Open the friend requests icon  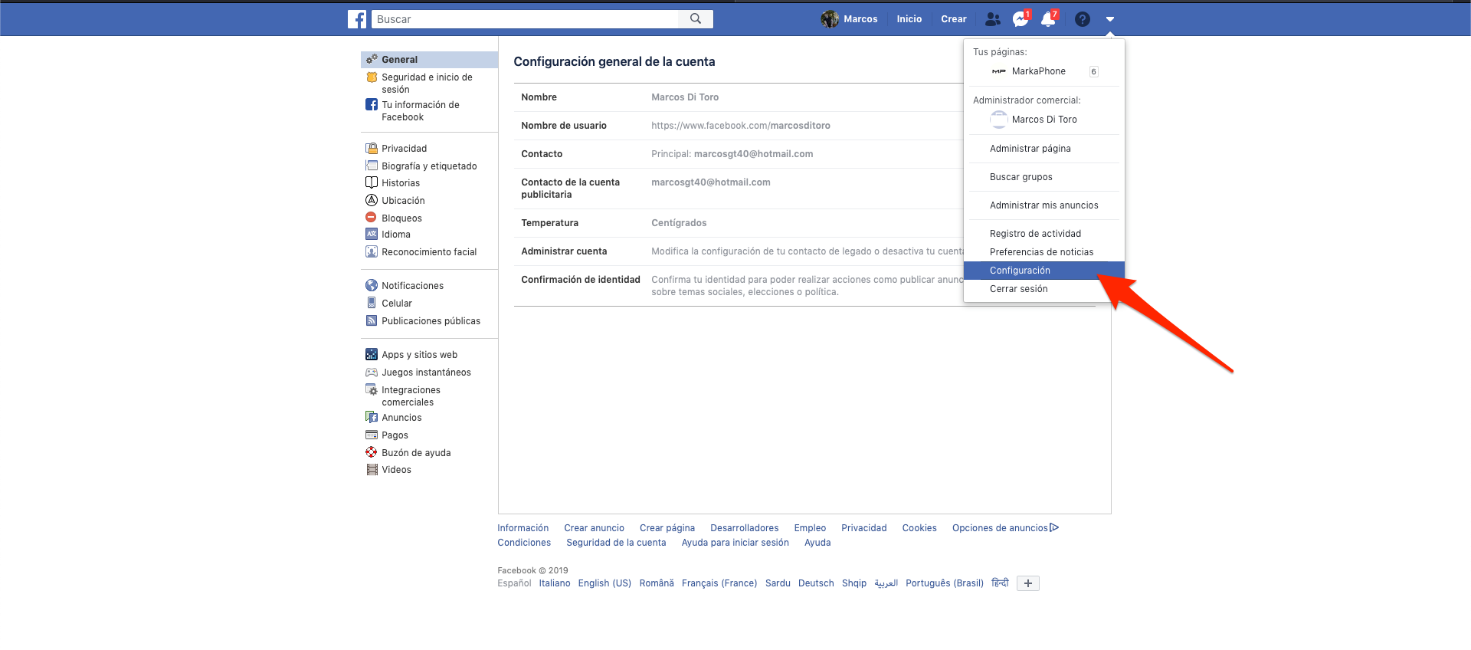pos(992,19)
